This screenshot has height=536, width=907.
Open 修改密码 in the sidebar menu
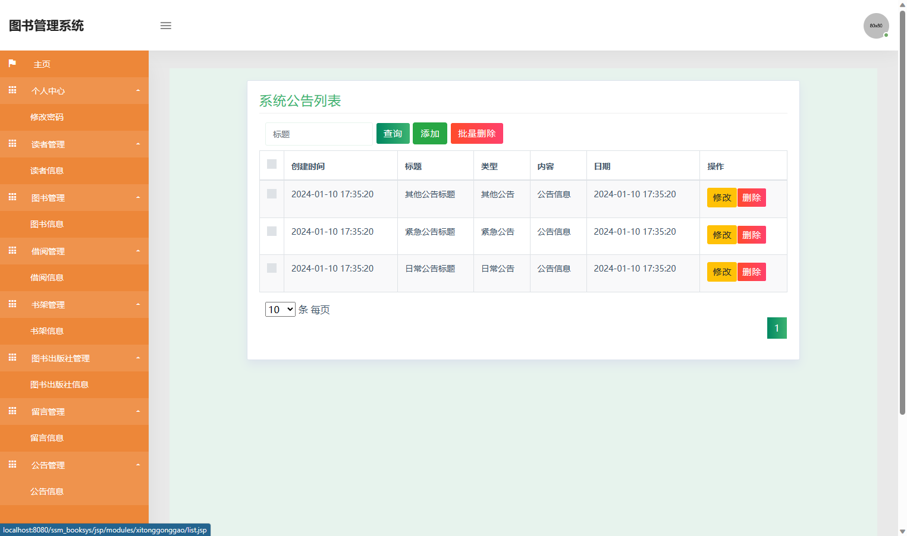pos(48,117)
